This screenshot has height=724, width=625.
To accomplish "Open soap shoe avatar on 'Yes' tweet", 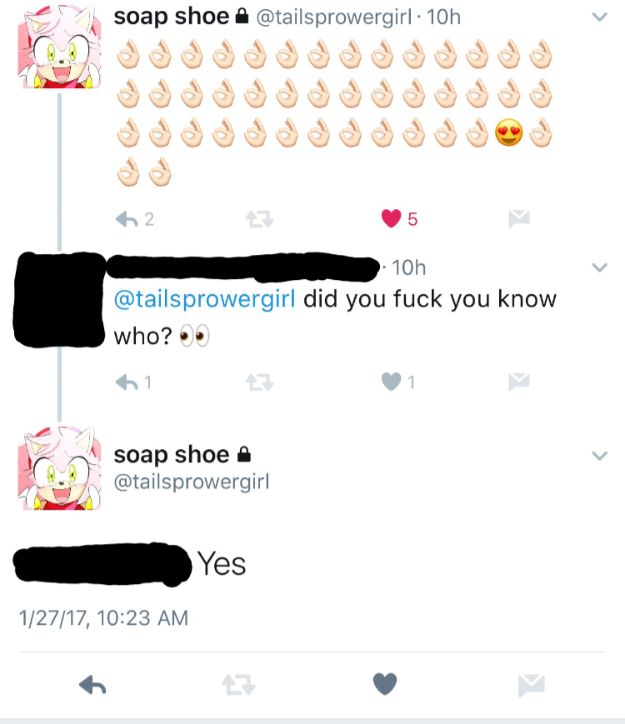I will [x=59, y=468].
